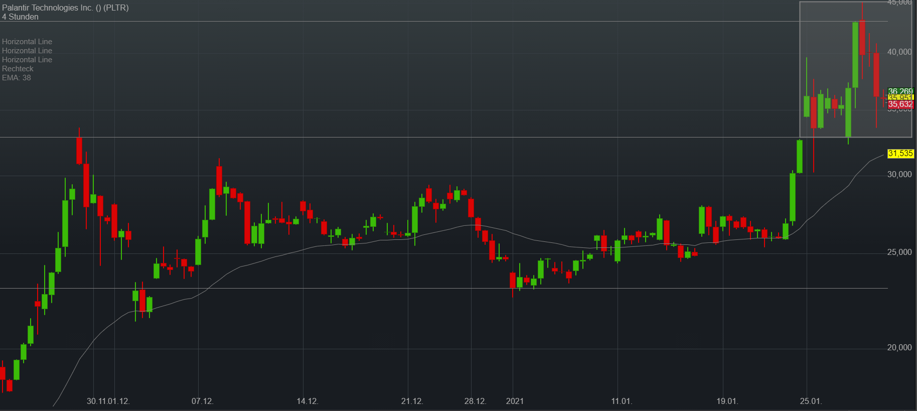
Task: Click the 25,000 price axis label
Action: click(899, 252)
